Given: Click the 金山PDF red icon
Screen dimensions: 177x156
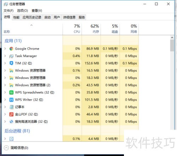Looking at the screenshot, I should point(11,114).
